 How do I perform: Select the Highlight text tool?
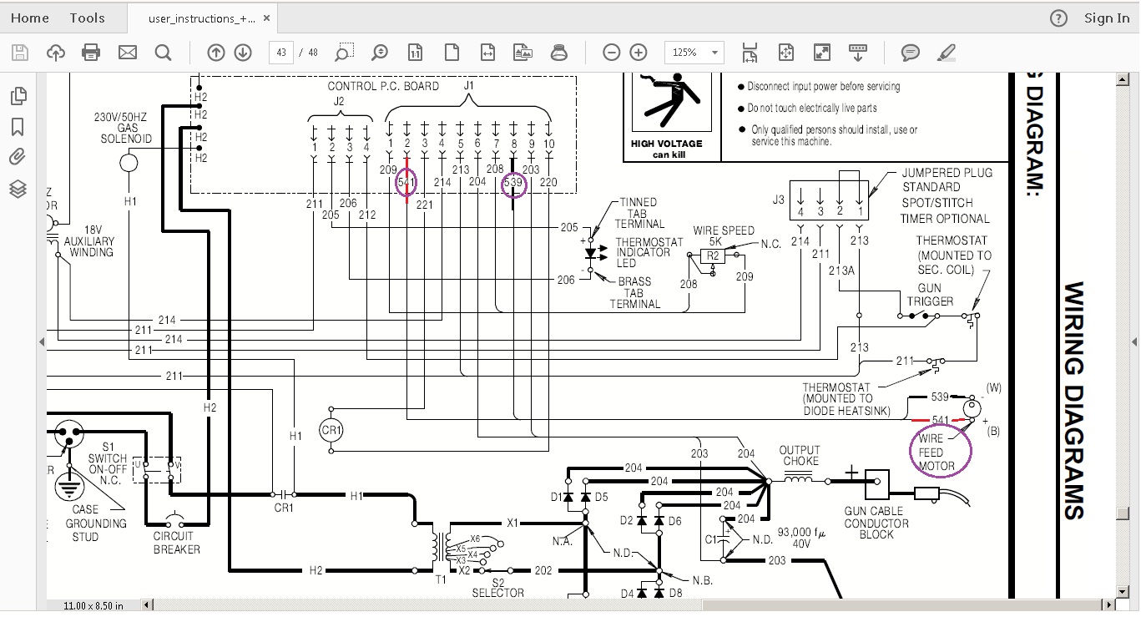946,53
